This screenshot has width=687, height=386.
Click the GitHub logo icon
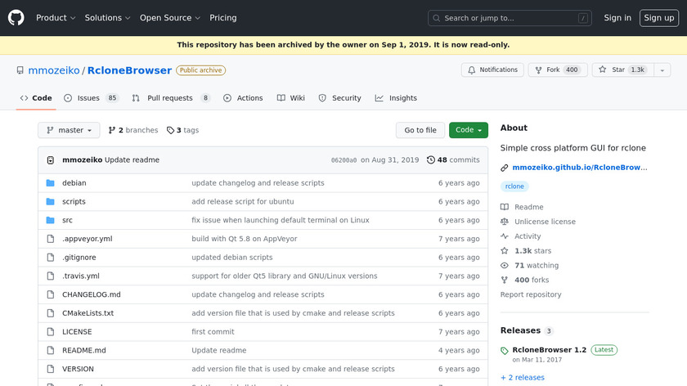[x=16, y=17]
